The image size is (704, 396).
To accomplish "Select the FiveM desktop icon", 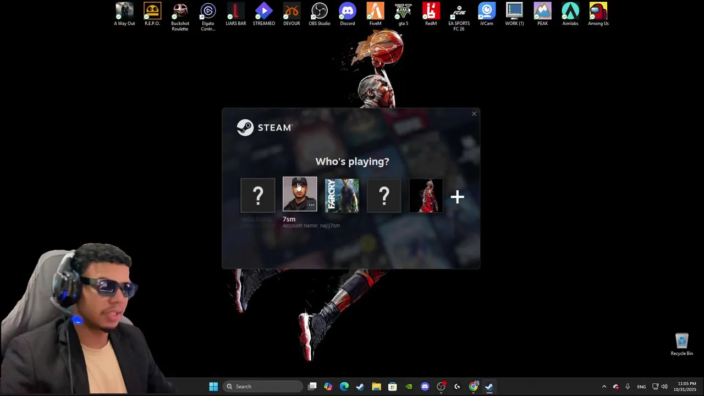I will coord(375,15).
